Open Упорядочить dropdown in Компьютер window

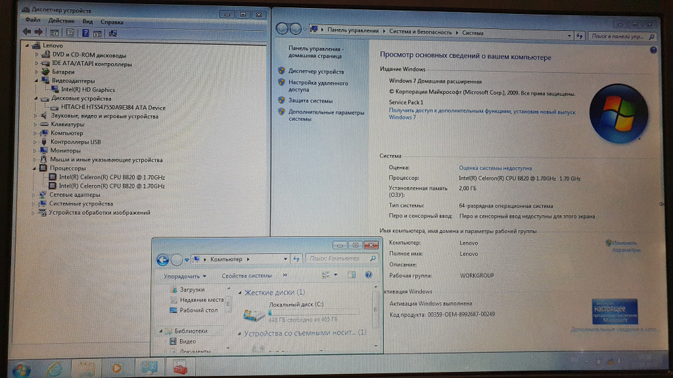[x=185, y=276]
